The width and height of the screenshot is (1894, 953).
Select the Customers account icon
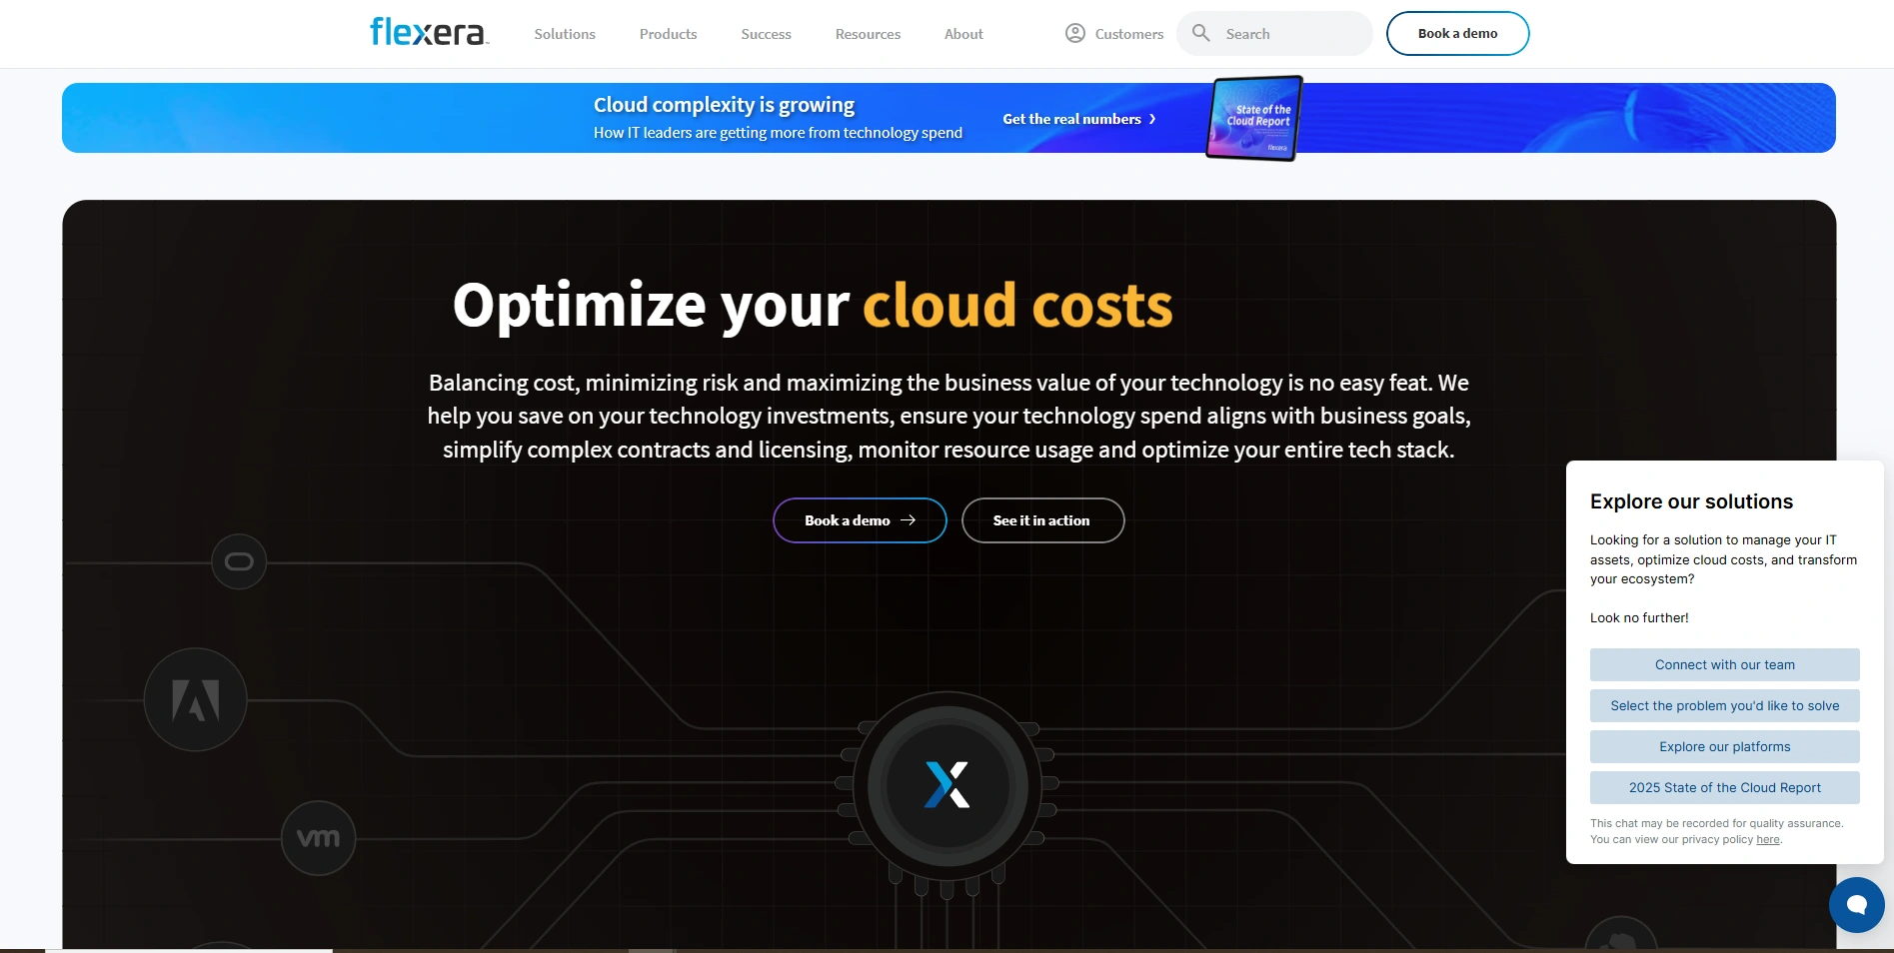point(1074,32)
